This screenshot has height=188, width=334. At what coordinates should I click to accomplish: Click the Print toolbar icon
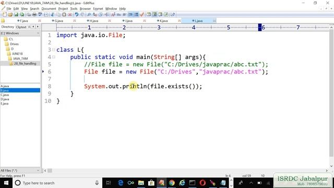click(x=34, y=15)
